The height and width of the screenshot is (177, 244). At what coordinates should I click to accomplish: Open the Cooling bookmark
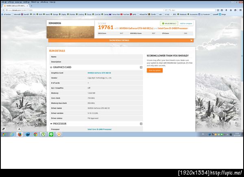(80, 14)
